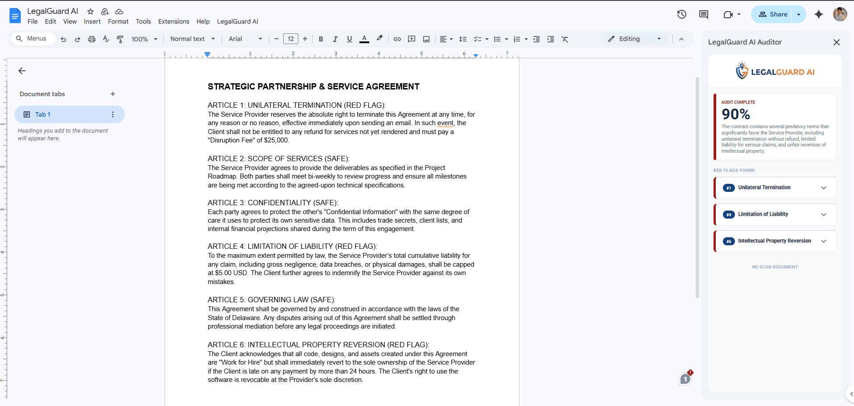Screen dimensions: 854x406
Task: Open the File menu
Action: point(33,21)
